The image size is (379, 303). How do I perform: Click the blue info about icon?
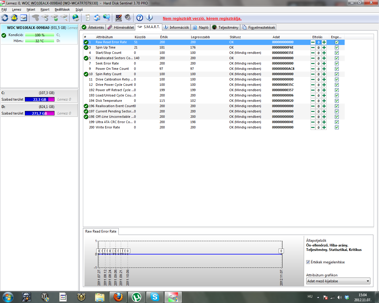[149, 18]
